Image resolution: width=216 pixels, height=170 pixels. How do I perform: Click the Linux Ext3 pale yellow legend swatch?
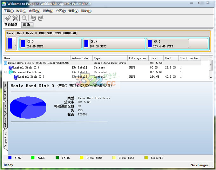[x=114, y=158]
